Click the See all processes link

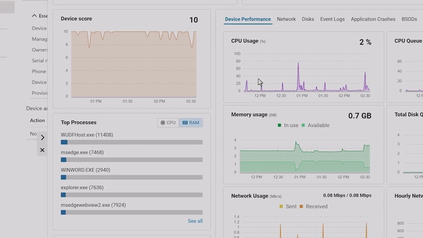click(x=195, y=221)
